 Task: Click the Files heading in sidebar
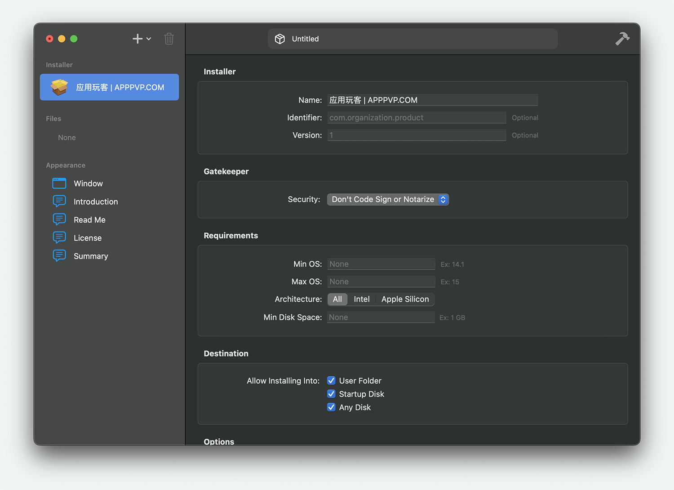point(53,119)
